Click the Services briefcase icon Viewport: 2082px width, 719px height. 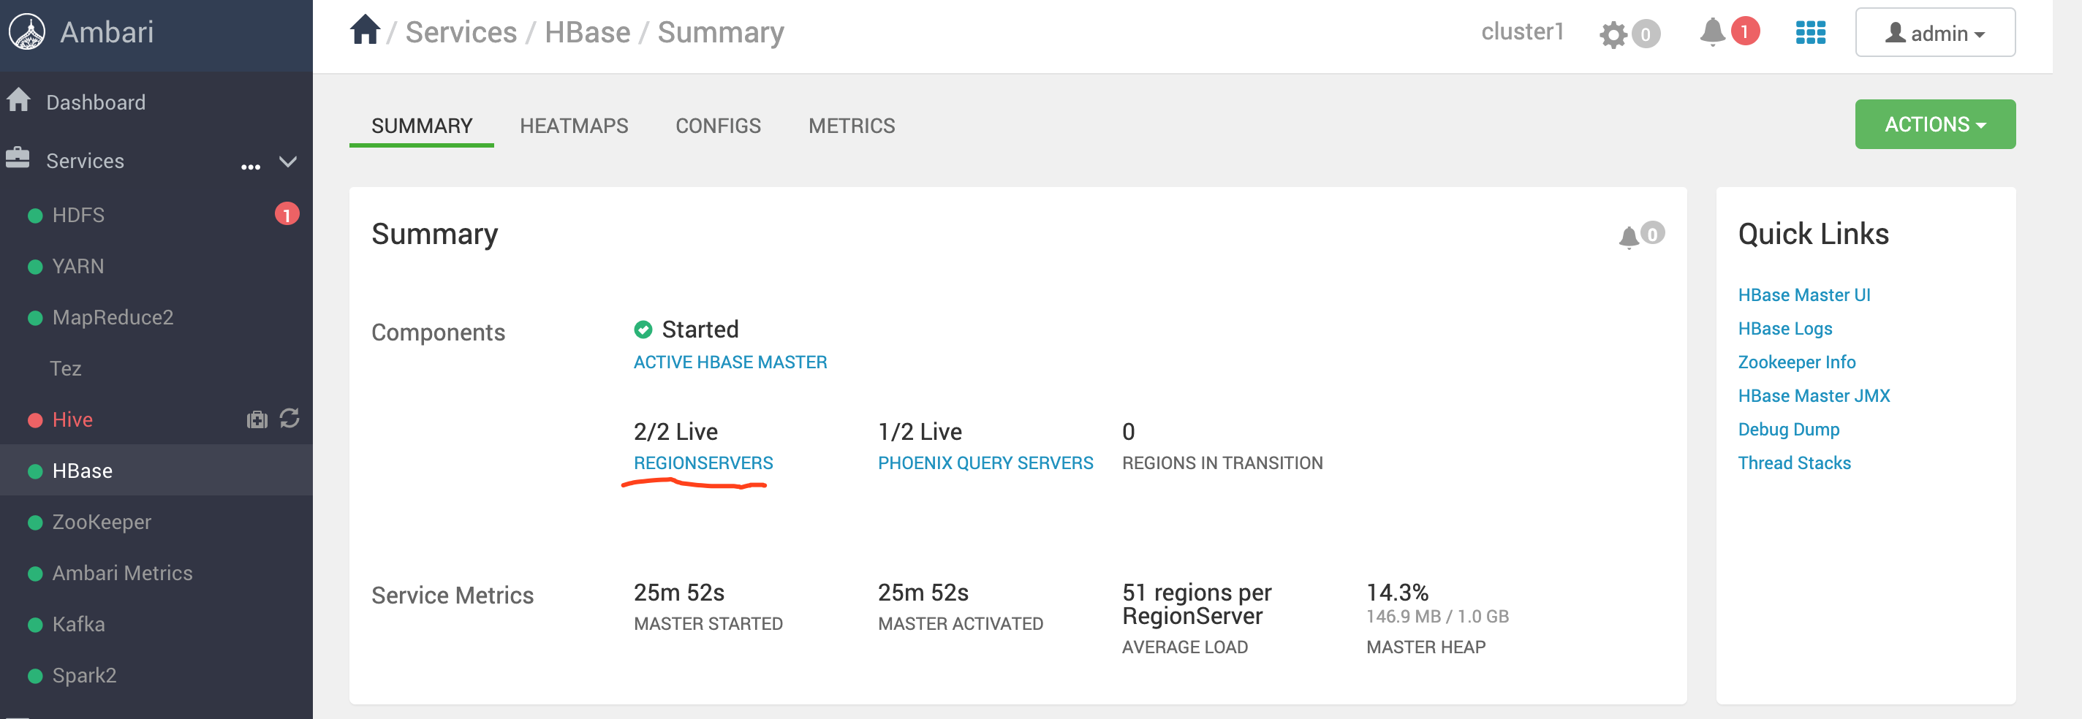[17, 158]
